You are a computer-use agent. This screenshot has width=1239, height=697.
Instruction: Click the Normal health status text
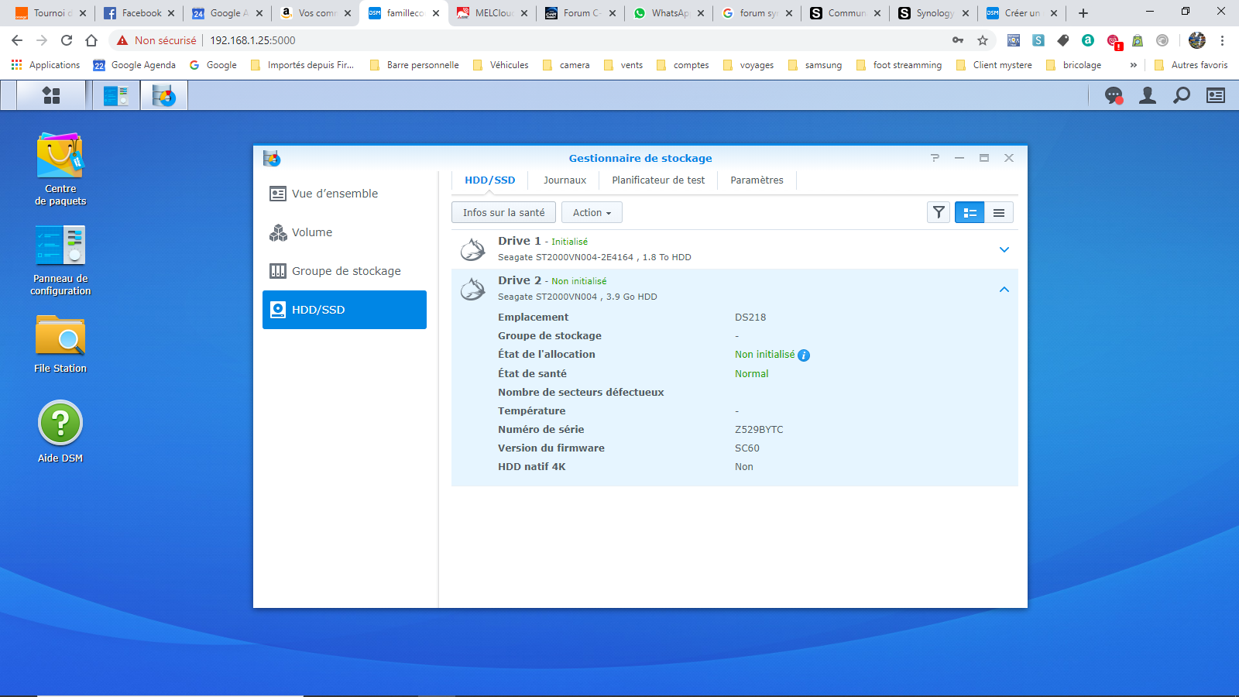[751, 374]
